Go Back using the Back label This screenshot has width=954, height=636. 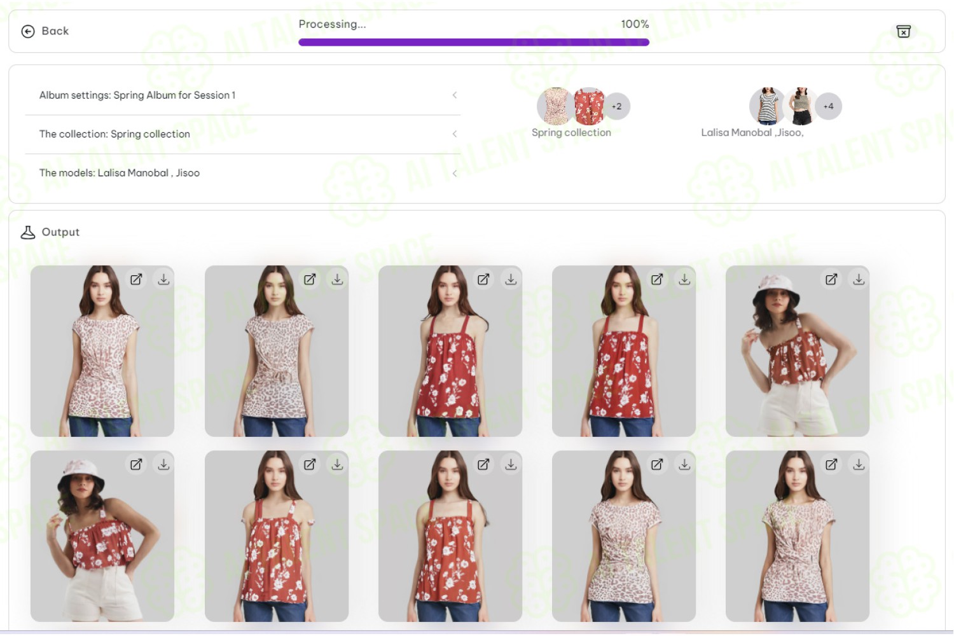coord(55,31)
